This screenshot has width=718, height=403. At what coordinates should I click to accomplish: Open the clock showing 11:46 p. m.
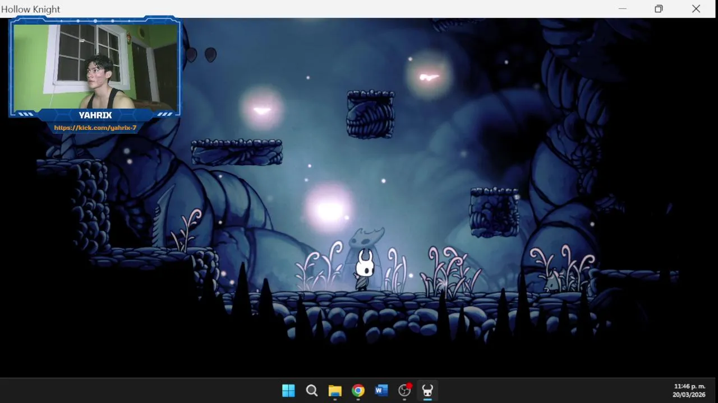click(689, 386)
